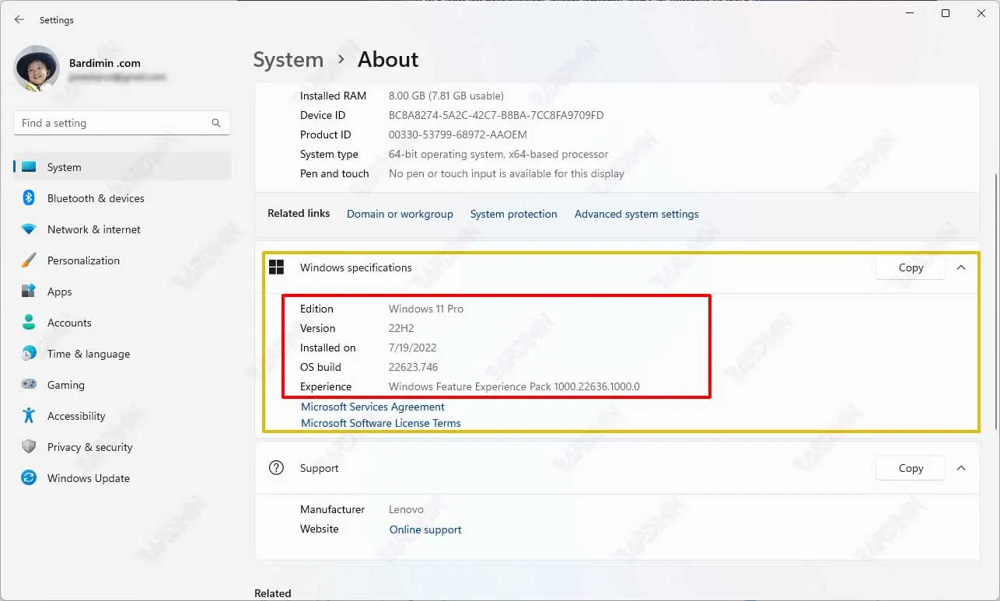Open the Advanced system settings link

point(636,214)
